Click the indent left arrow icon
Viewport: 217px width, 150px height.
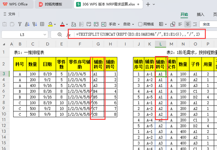(x=104, y=24)
